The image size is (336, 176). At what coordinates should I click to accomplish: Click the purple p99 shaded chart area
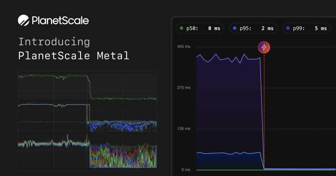[x=229, y=105]
